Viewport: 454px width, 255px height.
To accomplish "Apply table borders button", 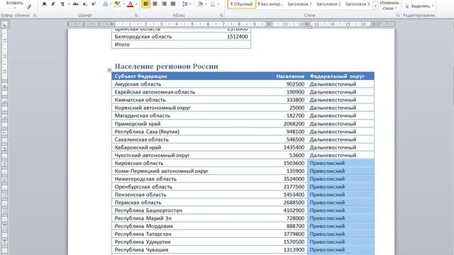I will (x=213, y=4).
